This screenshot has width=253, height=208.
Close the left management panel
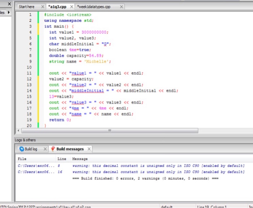(x=9, y=4)
